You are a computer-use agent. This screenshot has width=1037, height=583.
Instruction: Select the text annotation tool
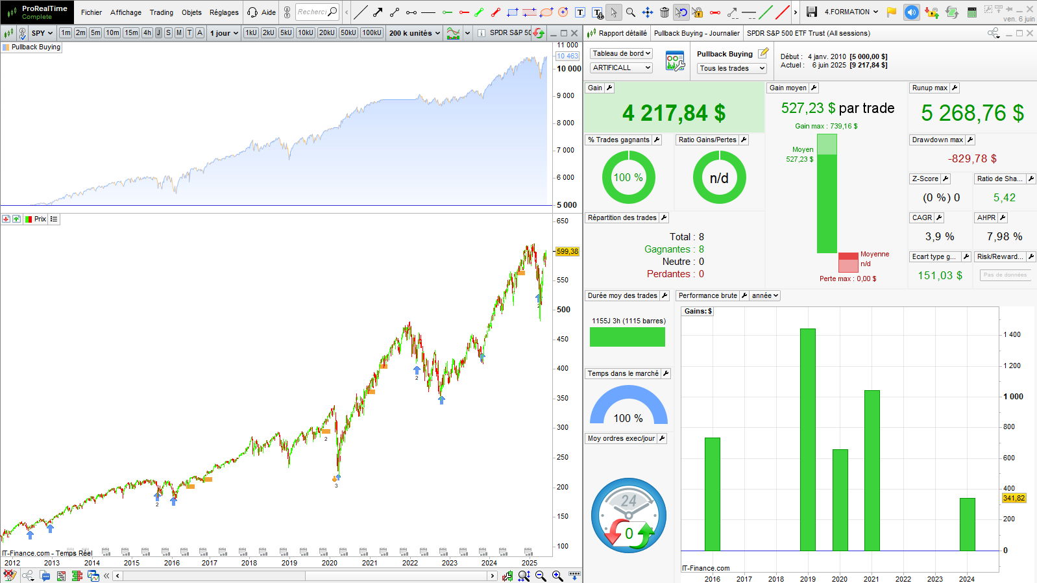tap(580, 12)
